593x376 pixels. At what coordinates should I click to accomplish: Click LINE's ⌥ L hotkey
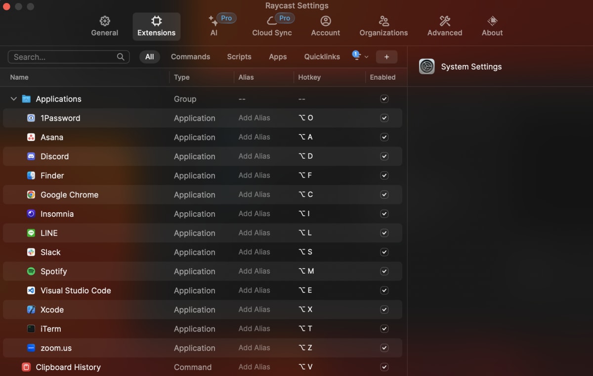click(305, 233)
